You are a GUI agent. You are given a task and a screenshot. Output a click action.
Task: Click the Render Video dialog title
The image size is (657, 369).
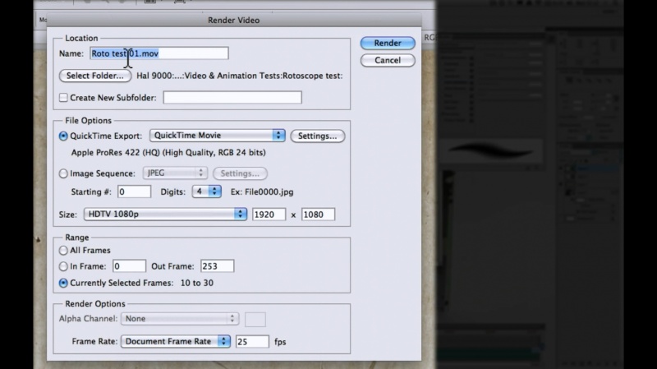coord(234,20)
